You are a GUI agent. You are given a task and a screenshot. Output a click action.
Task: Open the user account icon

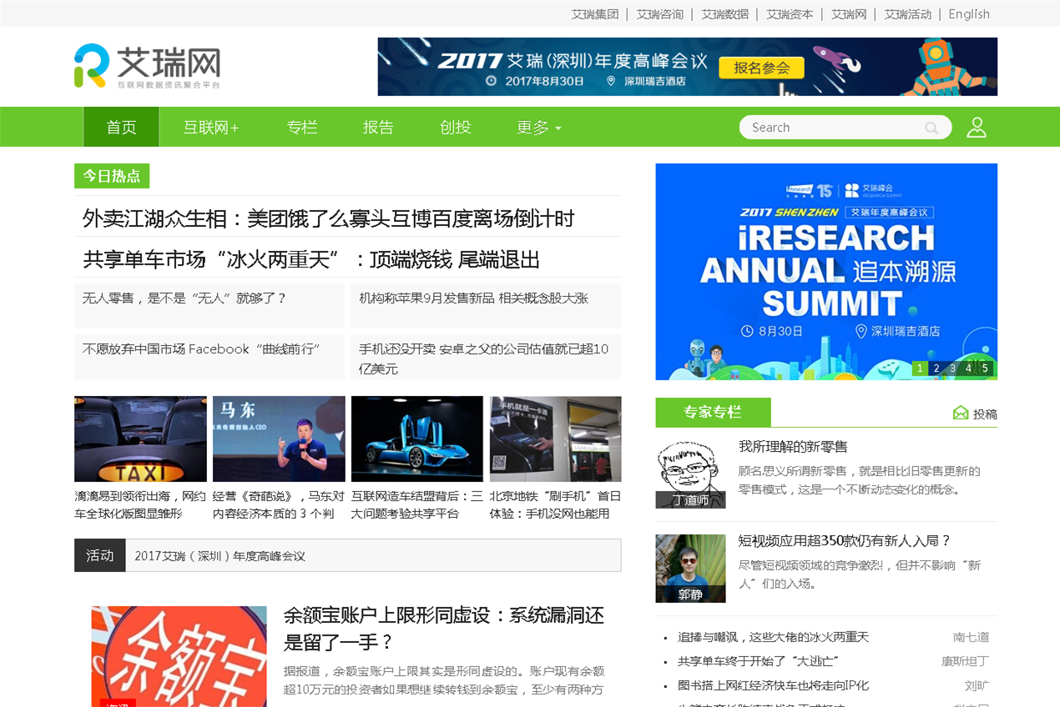pyautogui.click(x=977, y=127)
